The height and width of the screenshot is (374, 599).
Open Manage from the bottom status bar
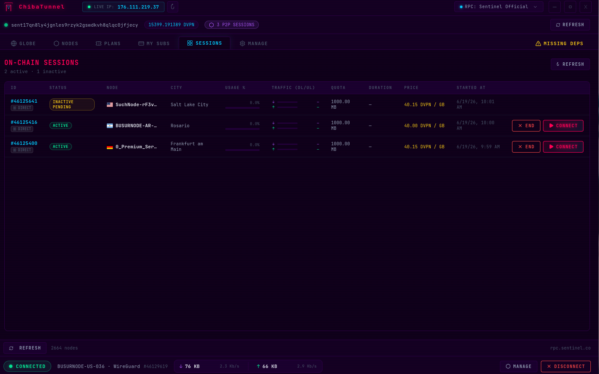(518, 366)
